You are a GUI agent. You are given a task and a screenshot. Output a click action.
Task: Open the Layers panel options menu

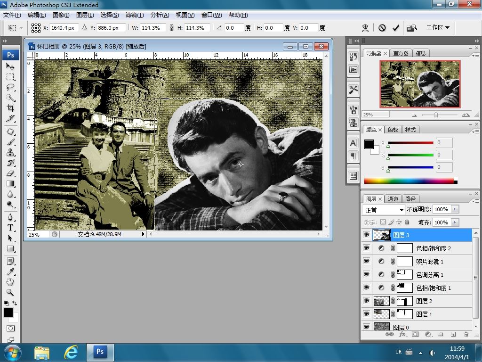click(475, 201)
